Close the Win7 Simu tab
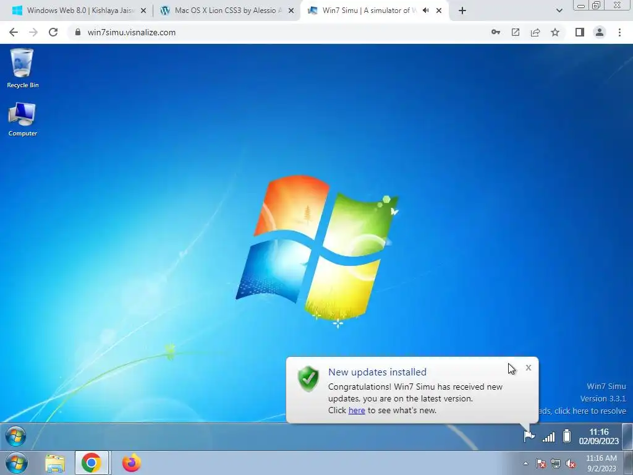Image resolution: width=633 pixels, height=475 pixels. [439, 11]
